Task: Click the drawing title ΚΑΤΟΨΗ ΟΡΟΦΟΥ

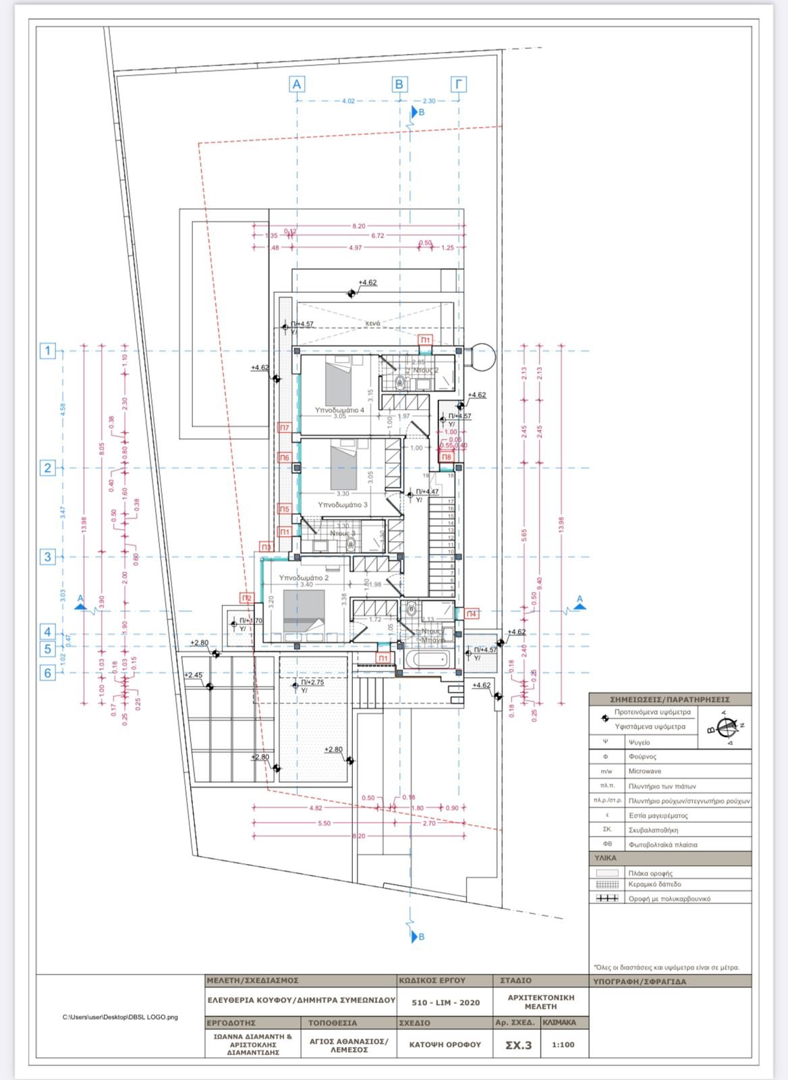Action: [x=445, y=1044]
